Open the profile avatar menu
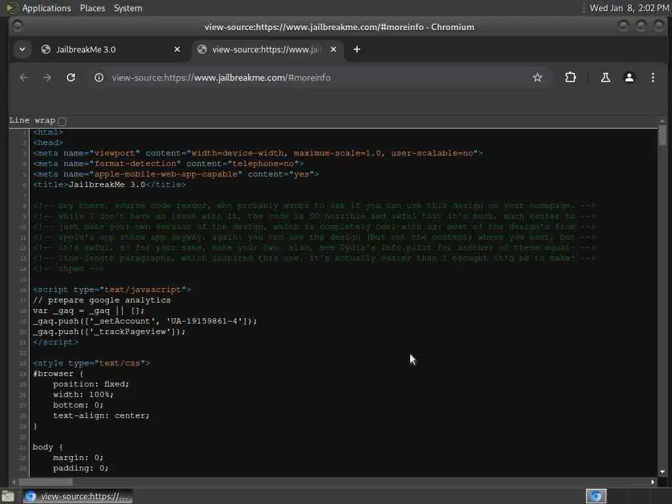672x504 pixels. (629, 77)
